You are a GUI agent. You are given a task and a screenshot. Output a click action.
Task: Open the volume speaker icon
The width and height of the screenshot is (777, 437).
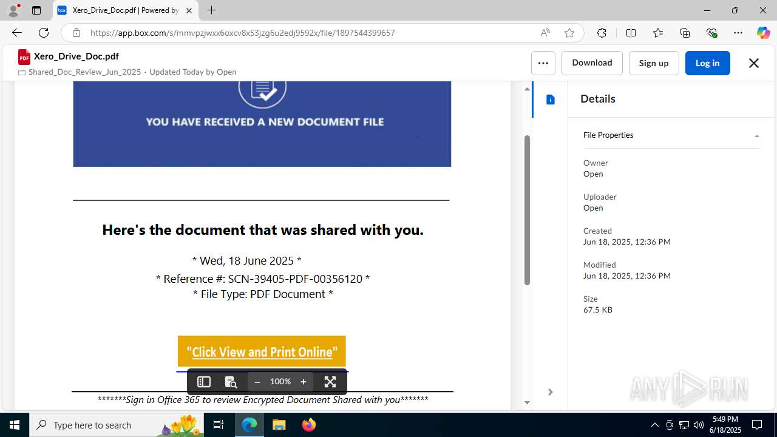(698, 425)
